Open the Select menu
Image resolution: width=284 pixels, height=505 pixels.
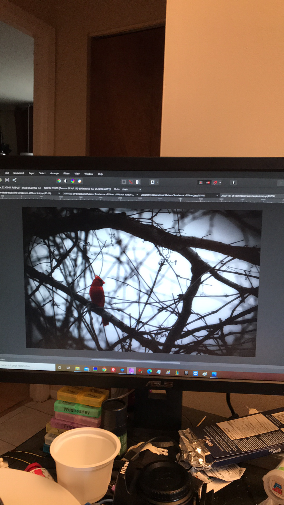click(x=42, y=173)
